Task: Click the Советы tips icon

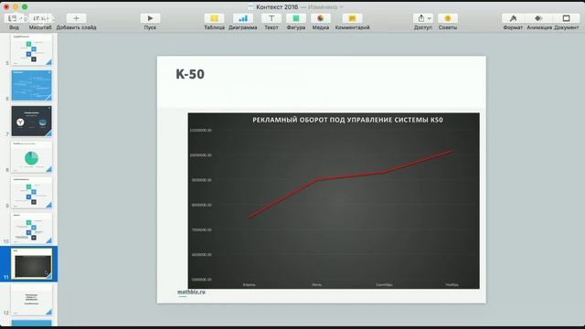Action: [x=448, y=18]
